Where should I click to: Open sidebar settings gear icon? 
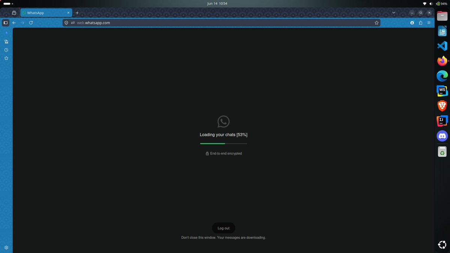[6, 248]
